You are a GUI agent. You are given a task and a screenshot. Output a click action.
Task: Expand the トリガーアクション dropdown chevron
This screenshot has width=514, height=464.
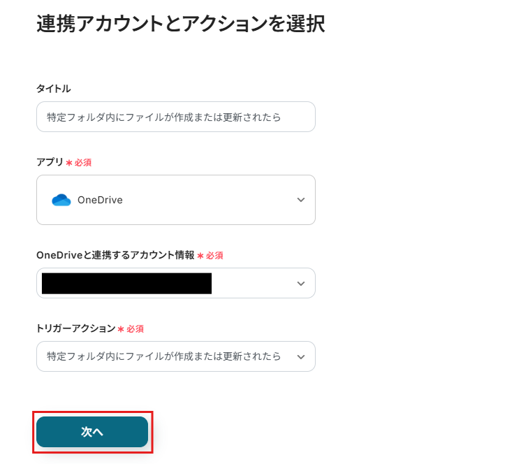301,356
